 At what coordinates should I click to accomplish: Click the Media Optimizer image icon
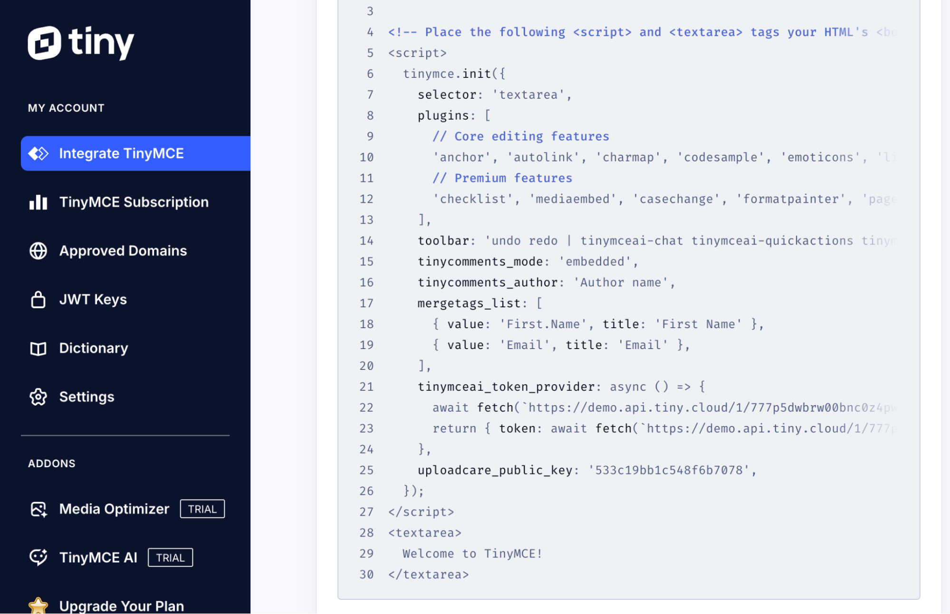38,509
